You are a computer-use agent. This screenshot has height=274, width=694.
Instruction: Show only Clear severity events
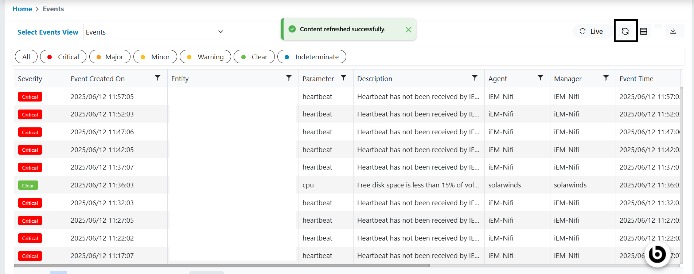coord(254,57)
